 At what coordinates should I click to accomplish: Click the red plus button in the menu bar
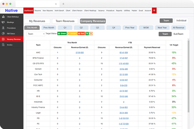154,11
